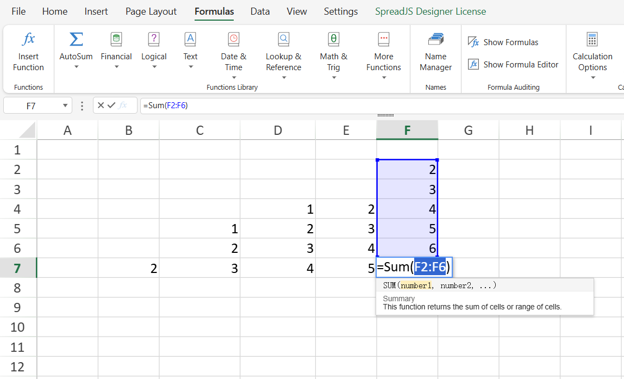
Task: Toggle Show Formulas
Action: point(503,42)
